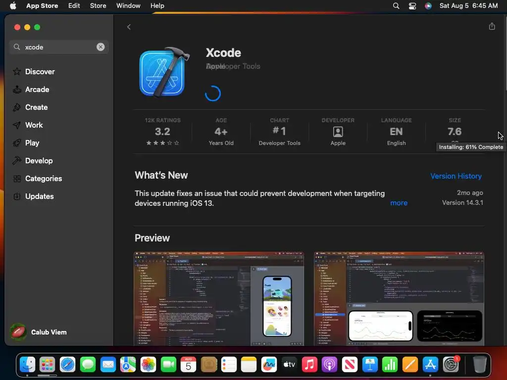The width and height of the screenshot is (507, 380).
Task: Open Photos from the Dock
Action: pos(148,365)
